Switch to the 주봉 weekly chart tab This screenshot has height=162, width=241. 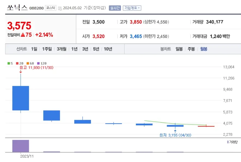pos(191,49)
